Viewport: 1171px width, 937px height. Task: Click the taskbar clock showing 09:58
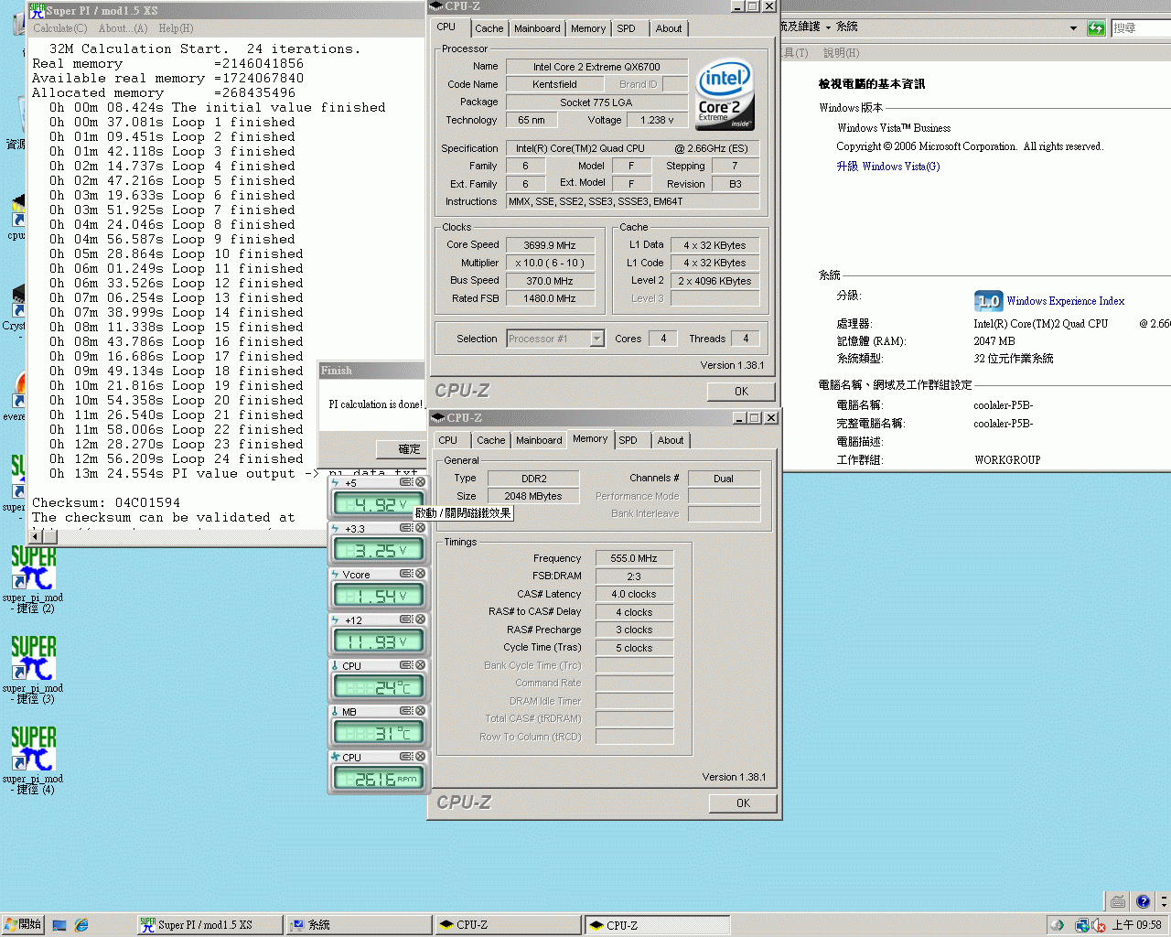click(x=1136, y=925)
